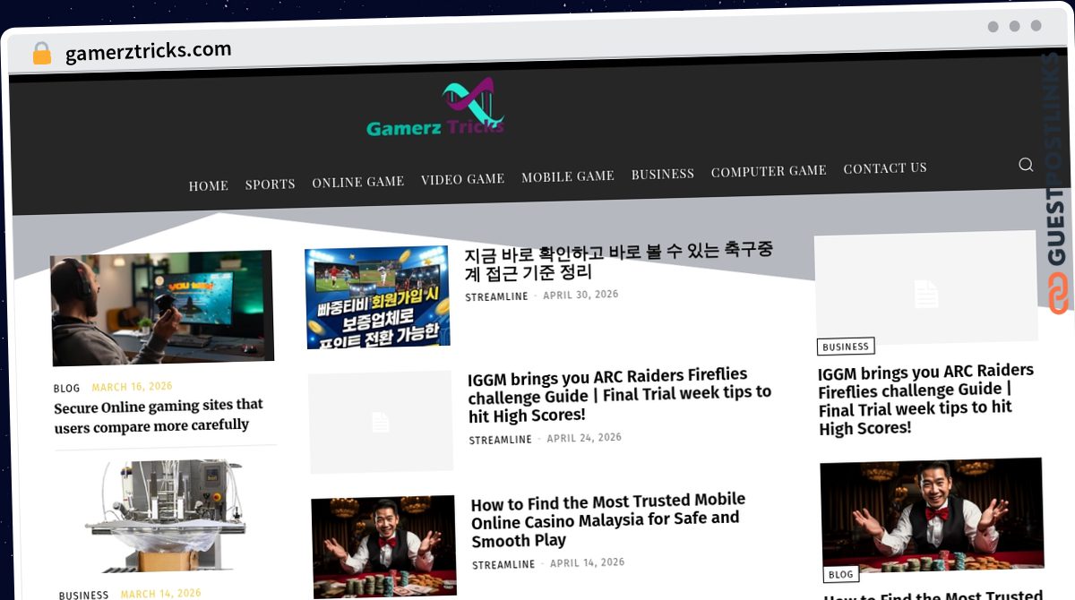Viewport: 1075px width, 600px height.
Task: Select the VIDEO GAME menu item
Action: coord(463,179)
